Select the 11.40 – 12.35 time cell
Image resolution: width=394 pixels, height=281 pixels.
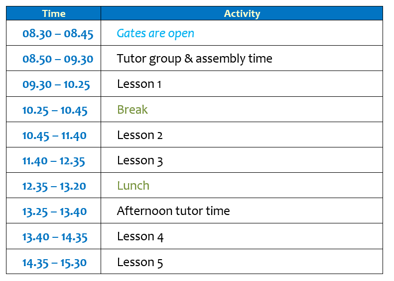pyautogui.click(x=54, y=161)
